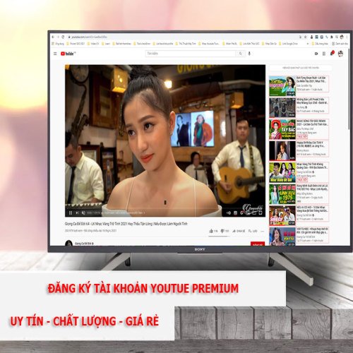Pause the video with the player pause button
This screenshot has width=353, height=353.
(71, 213)
